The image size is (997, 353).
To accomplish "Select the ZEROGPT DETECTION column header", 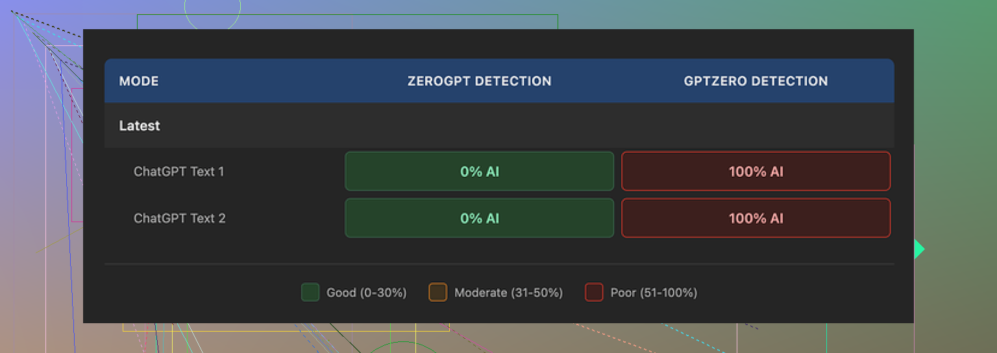I will (x=479, y=81).
